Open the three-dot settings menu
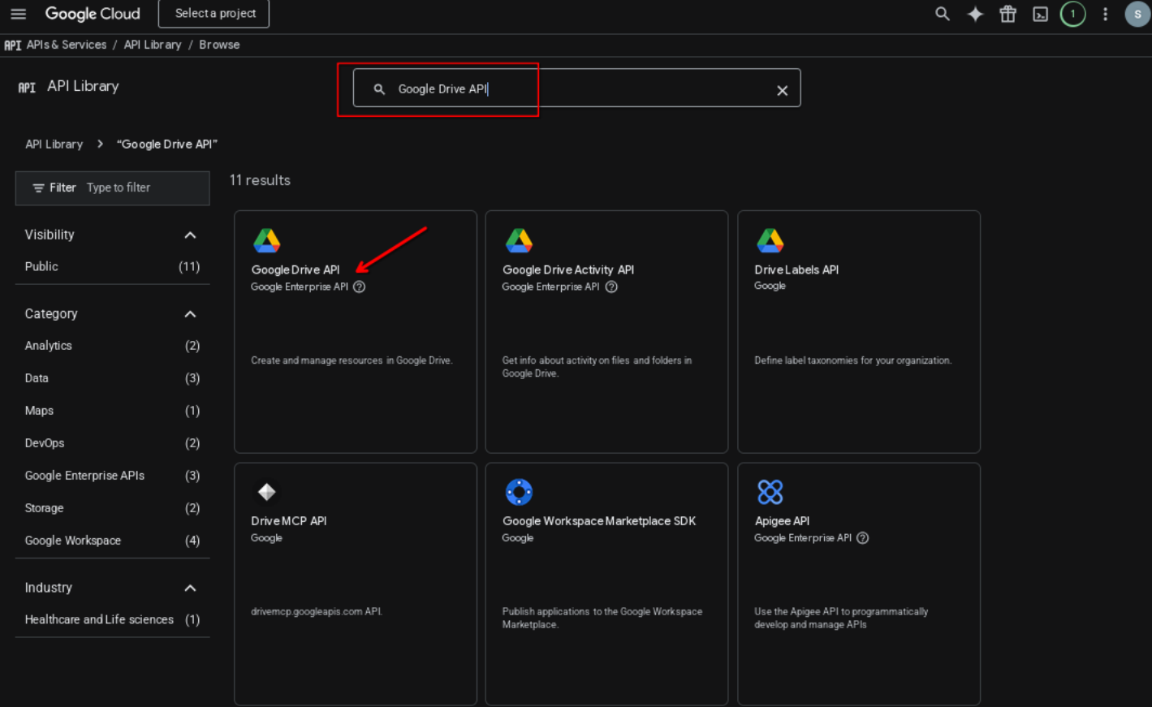Screen dimensions: 1152x707 point(1105,14)
